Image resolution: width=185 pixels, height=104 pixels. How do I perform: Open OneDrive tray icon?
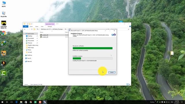pyautogui.click(x=164, y=102)
